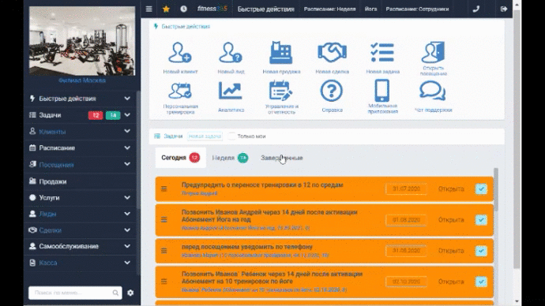Click date 01.08.2020 on second task
This screenshot has height=306, width=545.
tap(406, 220)
